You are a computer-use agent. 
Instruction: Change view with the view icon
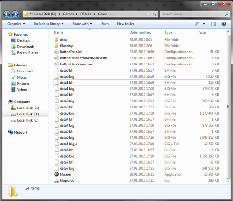pyautogui.click(x=197, y=24)
